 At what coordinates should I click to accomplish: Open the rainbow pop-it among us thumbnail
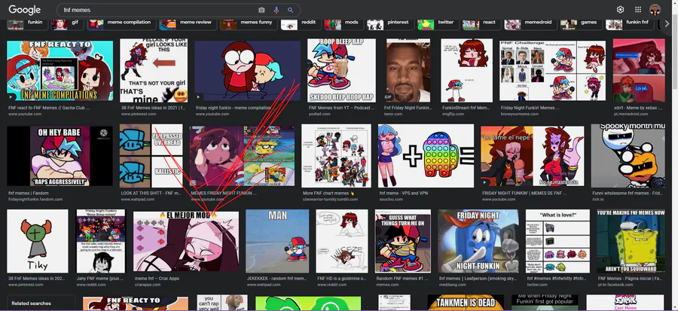click(x=426, y=156)
